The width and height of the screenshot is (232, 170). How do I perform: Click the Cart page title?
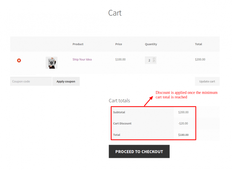(x=115, y=13)
